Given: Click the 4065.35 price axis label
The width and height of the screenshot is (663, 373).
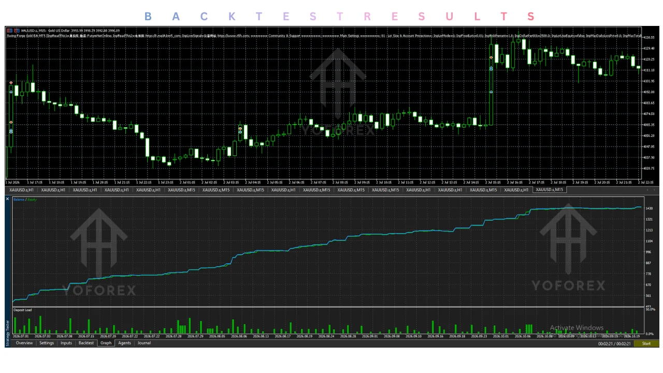Looking at the screenshot, I should [649, 125].
